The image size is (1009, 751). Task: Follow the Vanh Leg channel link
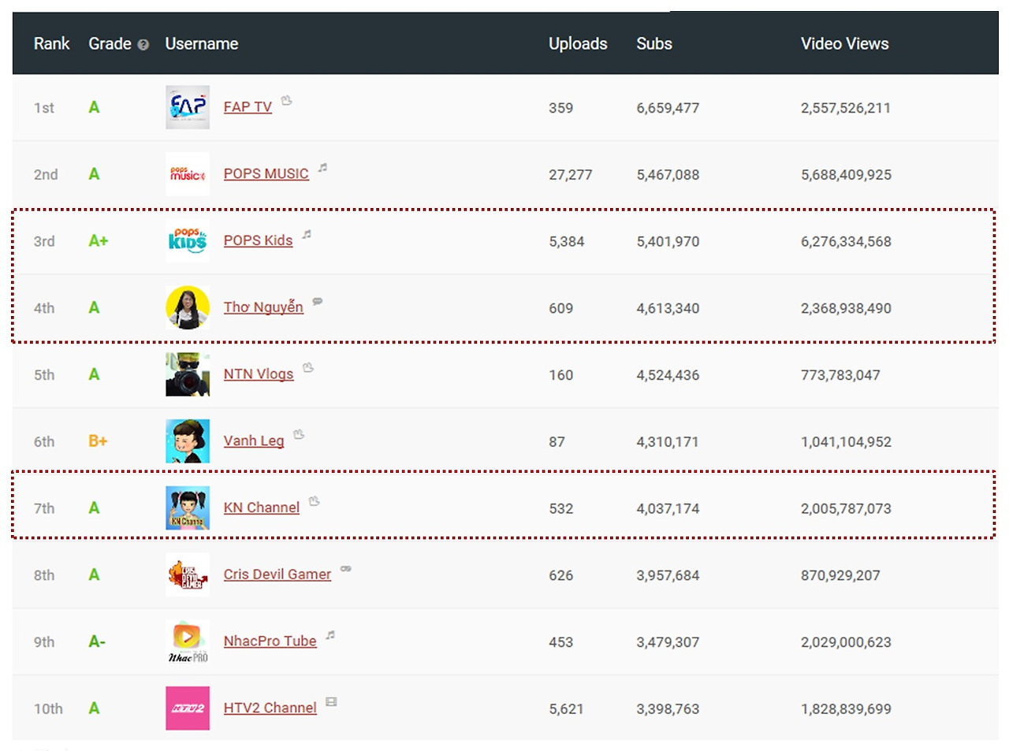254,441
